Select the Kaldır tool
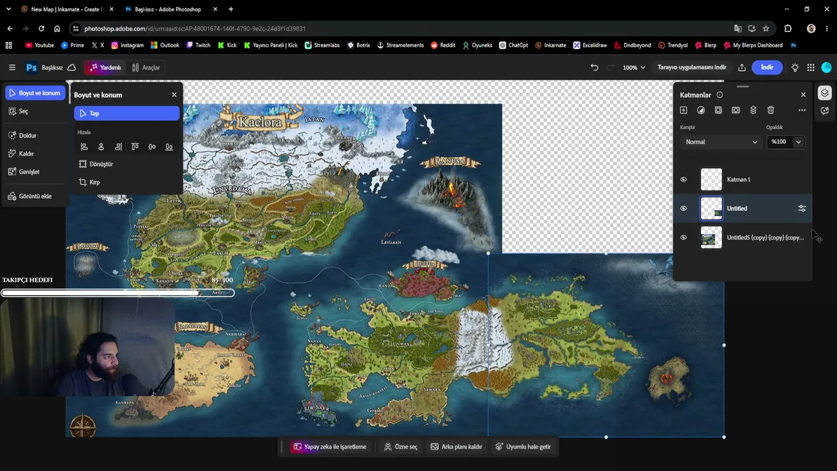Viewport: 837px width, 471px height. [x=22, y=154]
